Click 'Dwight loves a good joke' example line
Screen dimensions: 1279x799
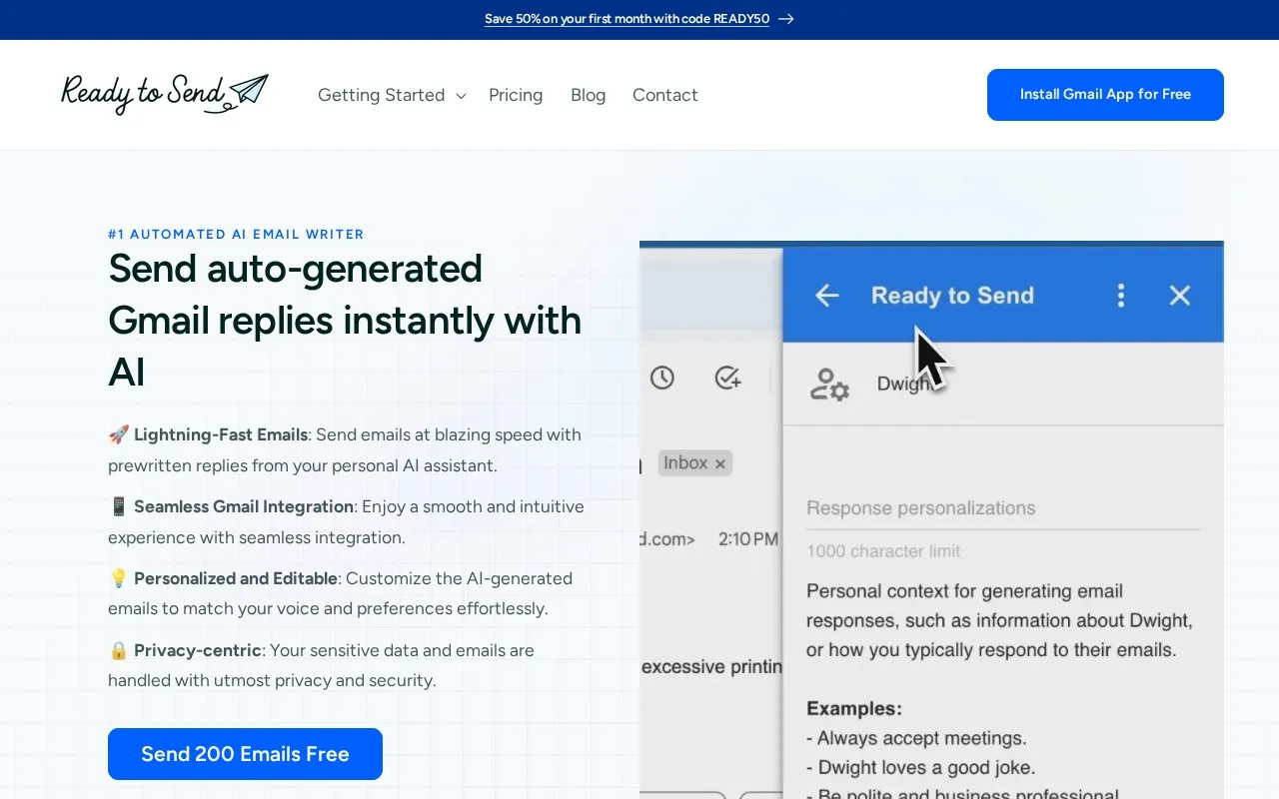pos(920,768)
